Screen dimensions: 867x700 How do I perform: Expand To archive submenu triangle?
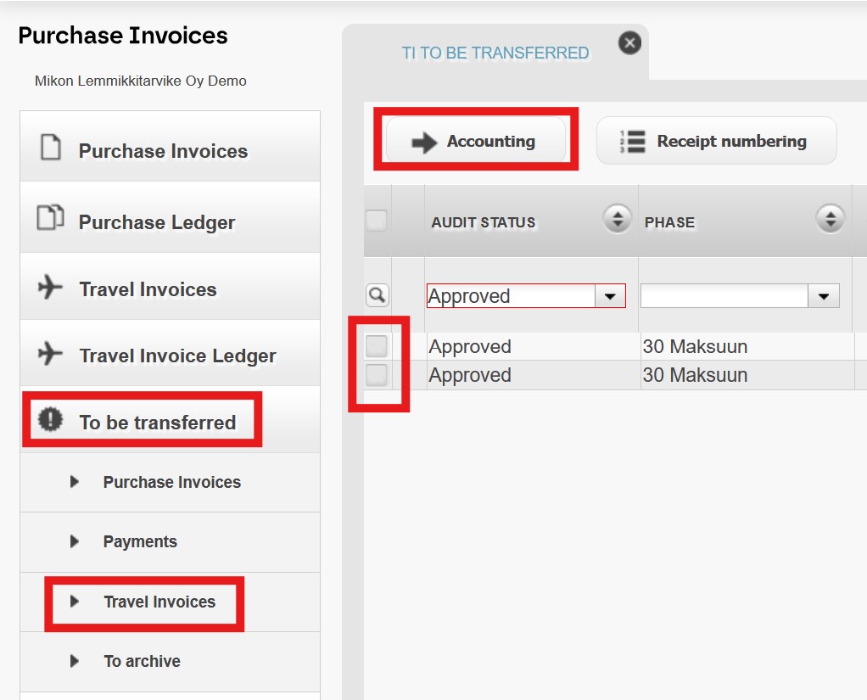point(75,661)
